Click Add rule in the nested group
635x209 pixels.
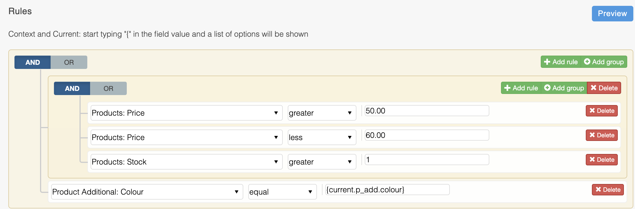click(x=521, y=88)
